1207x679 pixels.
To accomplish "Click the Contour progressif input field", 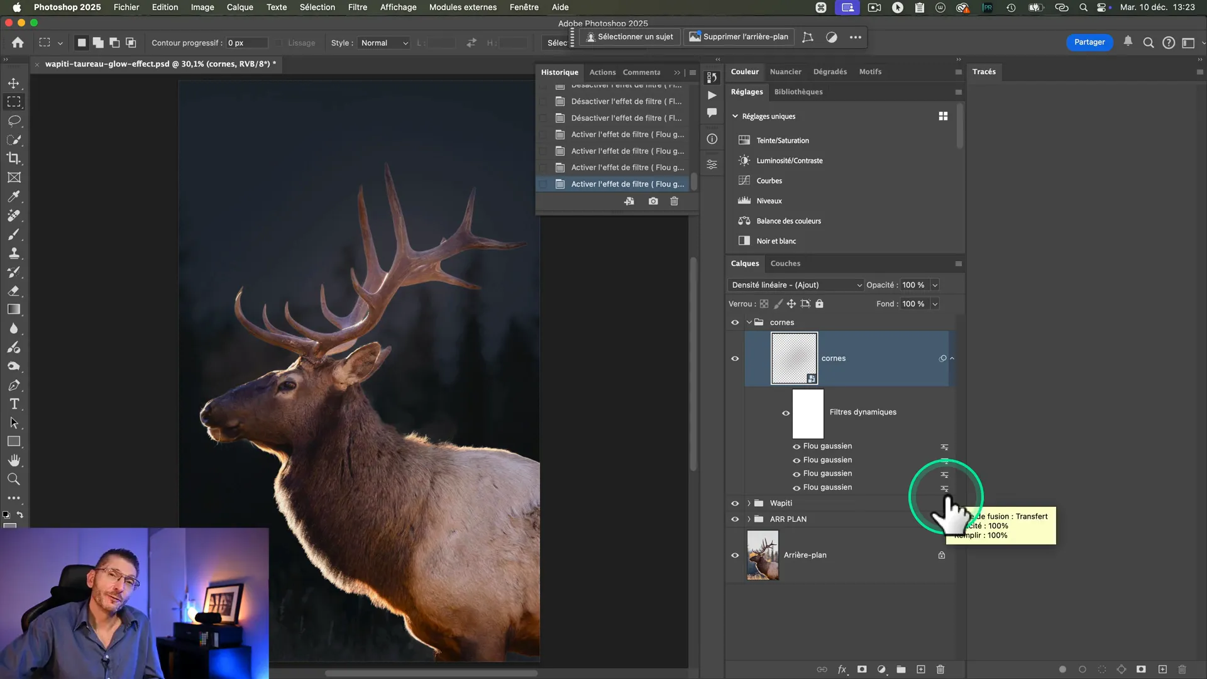I will point(246,43).
